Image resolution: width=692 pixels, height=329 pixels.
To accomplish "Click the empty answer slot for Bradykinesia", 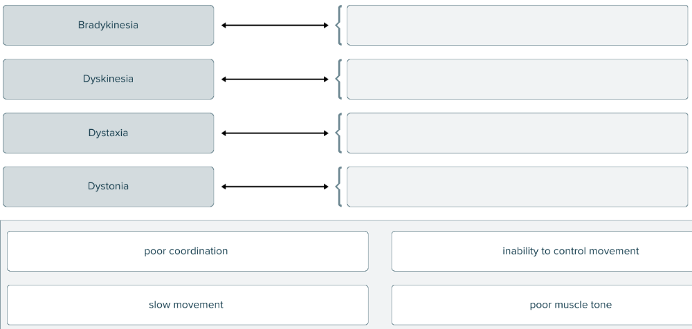I will click(517, 26).
